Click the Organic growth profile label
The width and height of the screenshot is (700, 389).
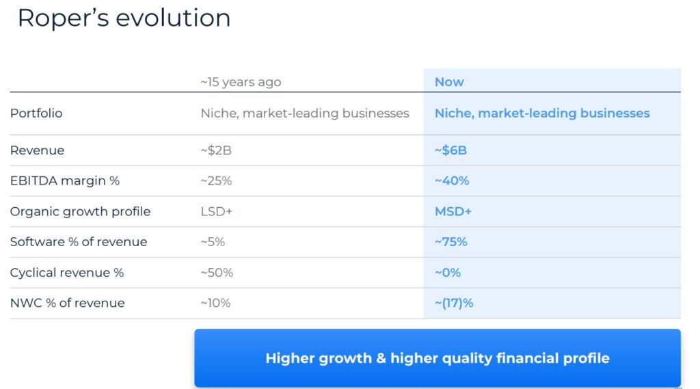click(x=81, y=212)
